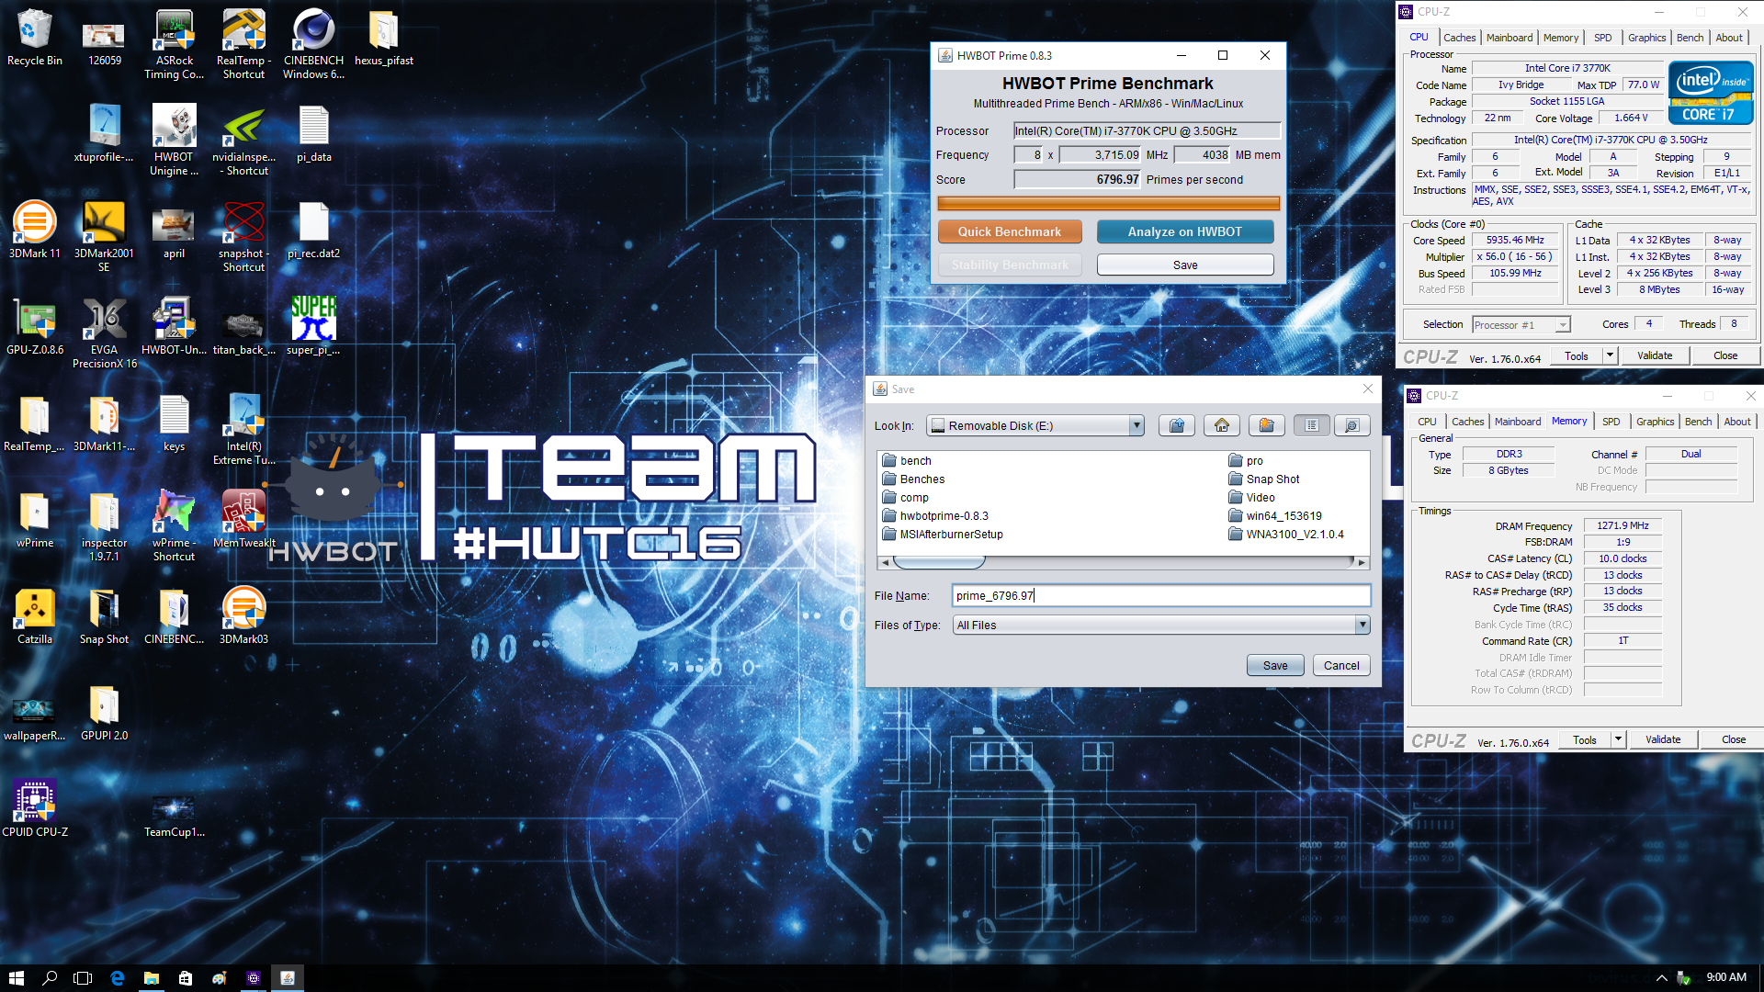This screenshot has height=992, width=1764.
Task: Open the Paint palette taskbar icon
Action: pyautogui.click(x=220, y=978)
